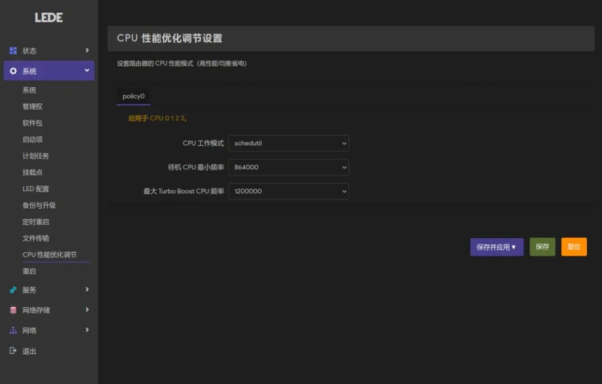The image size is (602, 384).
Task: Open the CPU 性能优化调节 menu item
Action: (x=50, y=255)
